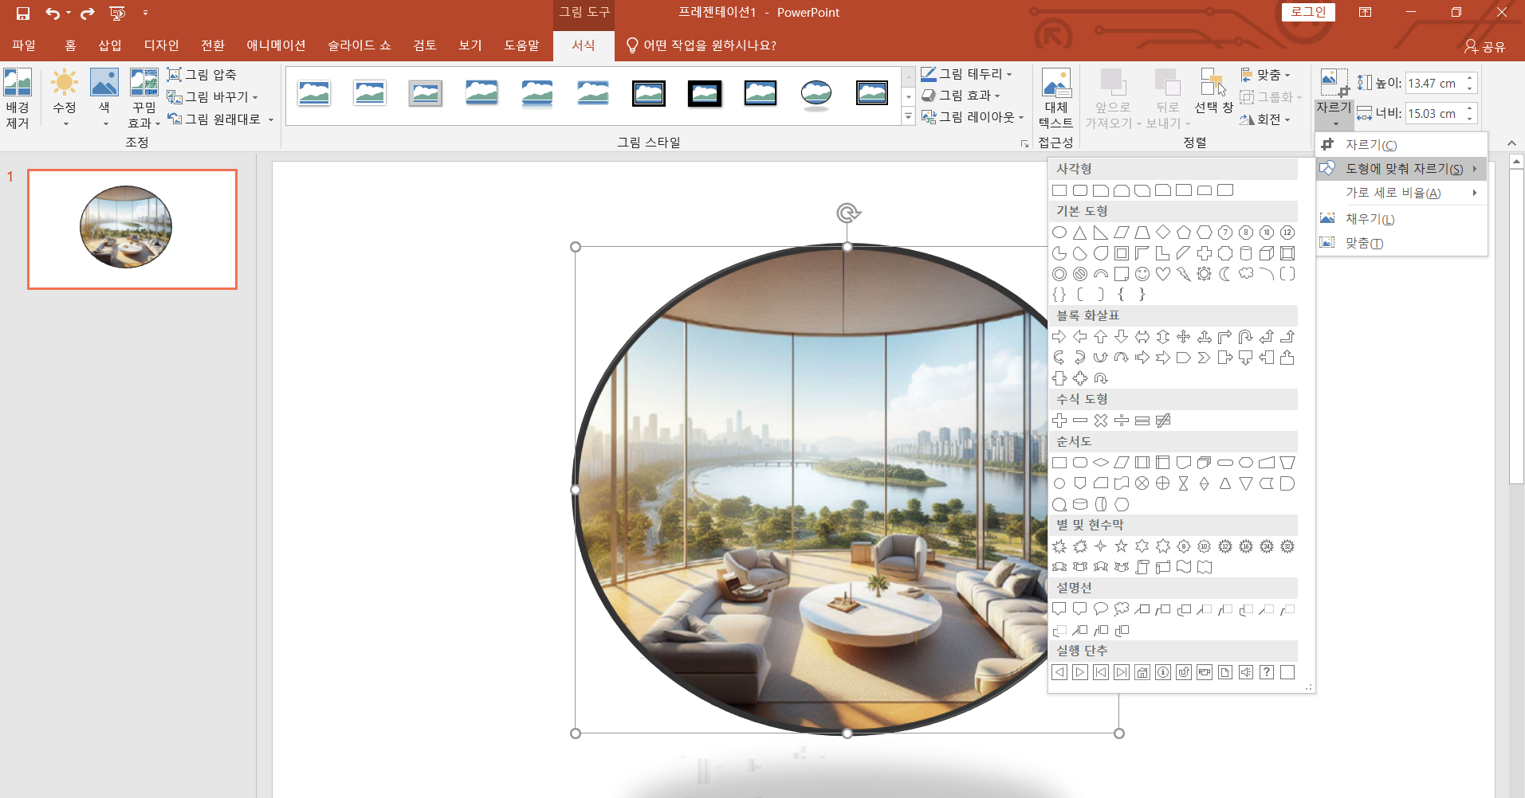Screen dimensions: 1525x798
Task: Click the 높이 height input field
Action: (x=1434, y=83)
